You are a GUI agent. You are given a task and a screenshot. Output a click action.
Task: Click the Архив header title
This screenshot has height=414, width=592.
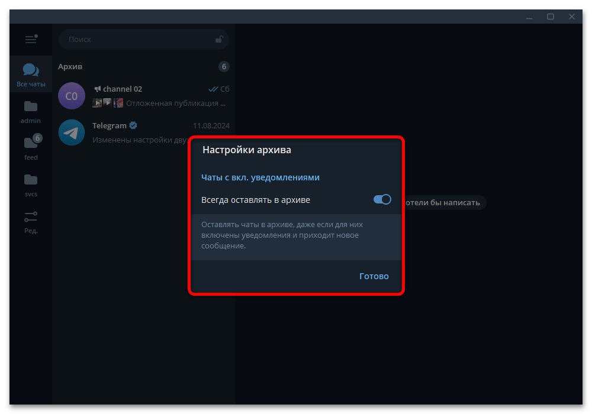(x=70, y=66)
